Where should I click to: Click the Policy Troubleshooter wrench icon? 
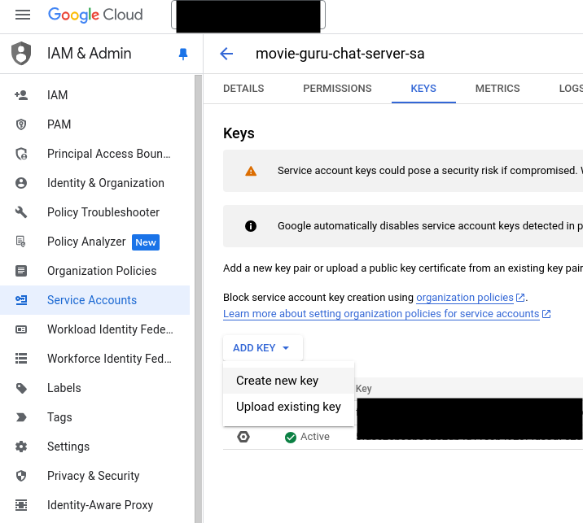click(21, 212)
